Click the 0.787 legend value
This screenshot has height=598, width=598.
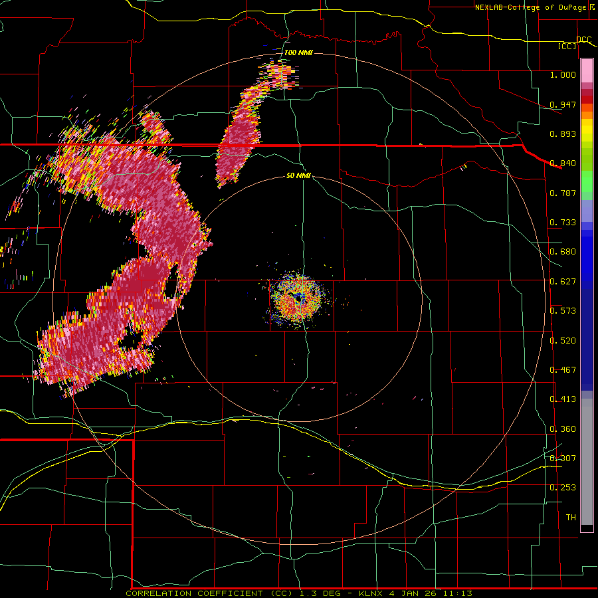click(563, 193)
